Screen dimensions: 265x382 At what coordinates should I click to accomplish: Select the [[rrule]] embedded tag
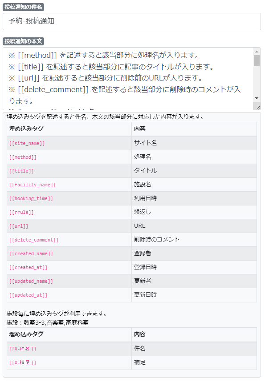(21, 212)
